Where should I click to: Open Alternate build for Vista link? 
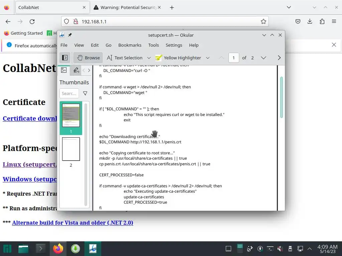point(72,223)
